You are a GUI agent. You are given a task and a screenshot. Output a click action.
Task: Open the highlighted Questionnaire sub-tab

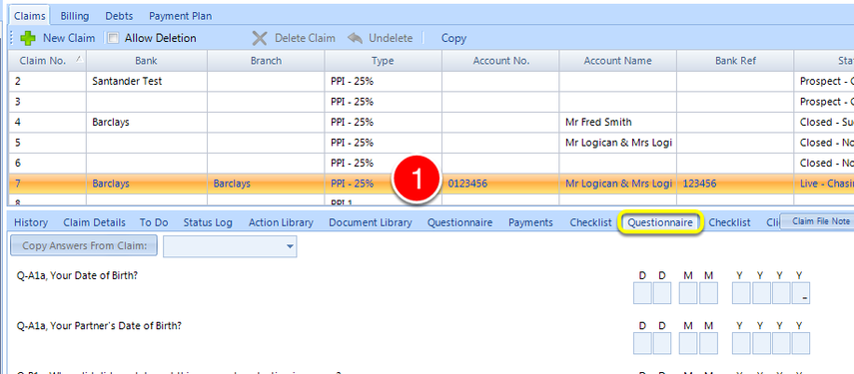[660, 222]
